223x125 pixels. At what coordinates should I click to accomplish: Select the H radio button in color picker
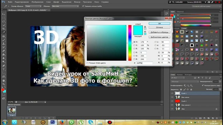pyautogui.click(x=134, y=42)
